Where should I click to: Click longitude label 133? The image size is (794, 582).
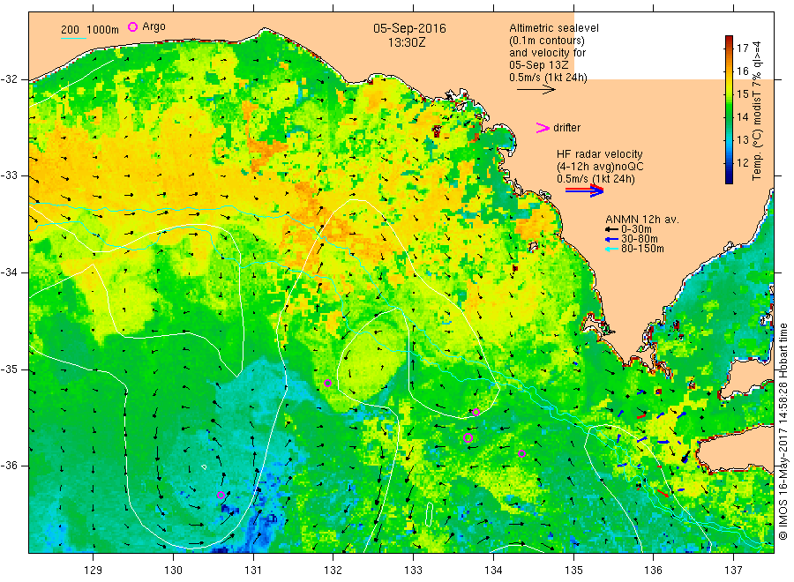pos(413,571)
